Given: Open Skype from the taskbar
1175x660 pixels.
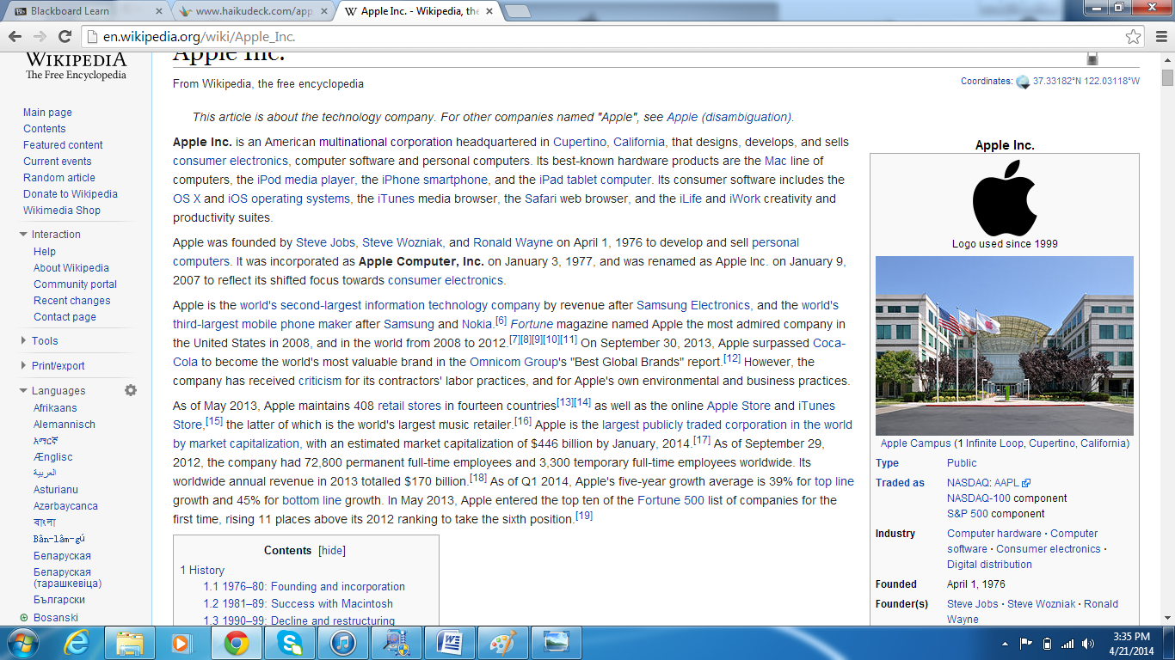Looking at the screenshot, I should 289,643.
